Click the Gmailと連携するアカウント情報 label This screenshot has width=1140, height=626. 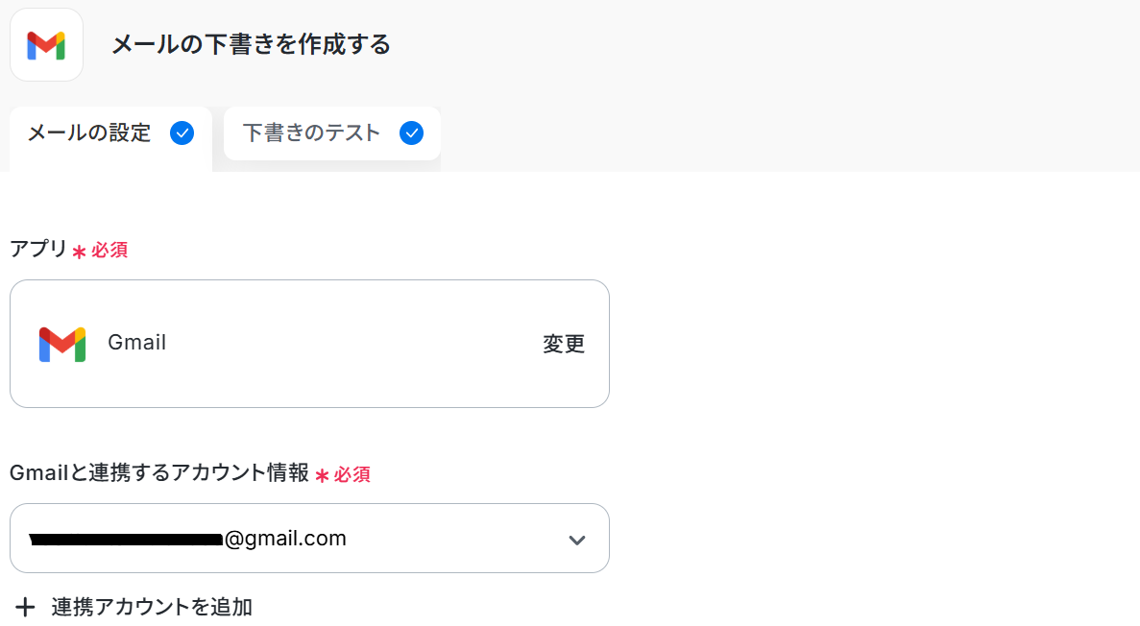point(159,473)
